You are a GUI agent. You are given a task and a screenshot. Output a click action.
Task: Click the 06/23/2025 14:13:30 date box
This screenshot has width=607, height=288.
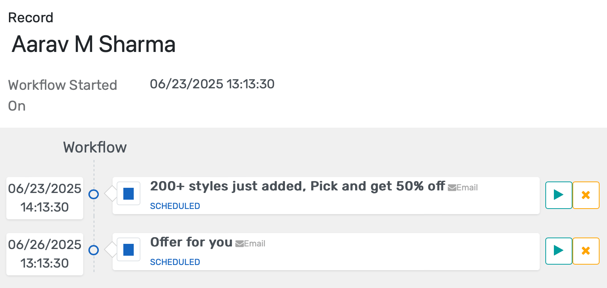coord(45,198)
